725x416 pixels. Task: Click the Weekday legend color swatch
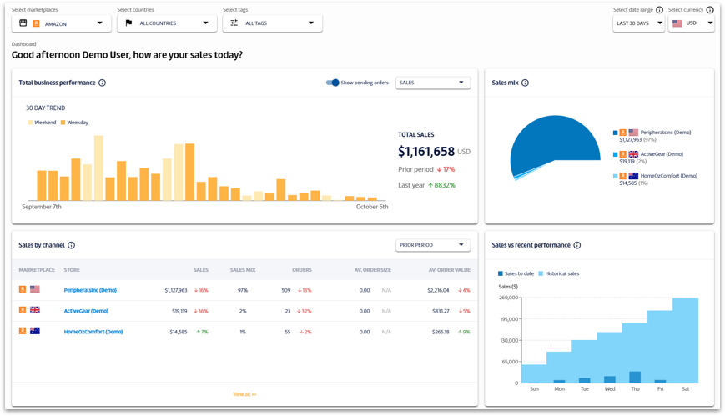click(63, 123)
